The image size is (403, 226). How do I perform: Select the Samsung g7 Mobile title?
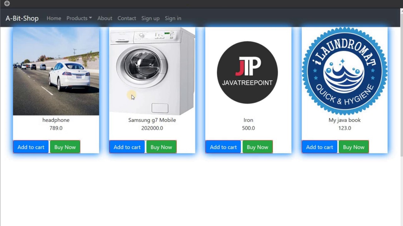[152, 120]
